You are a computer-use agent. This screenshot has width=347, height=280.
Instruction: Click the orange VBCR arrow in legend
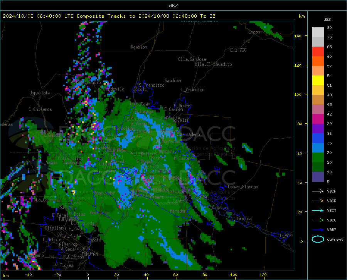[x=318, y=201]
